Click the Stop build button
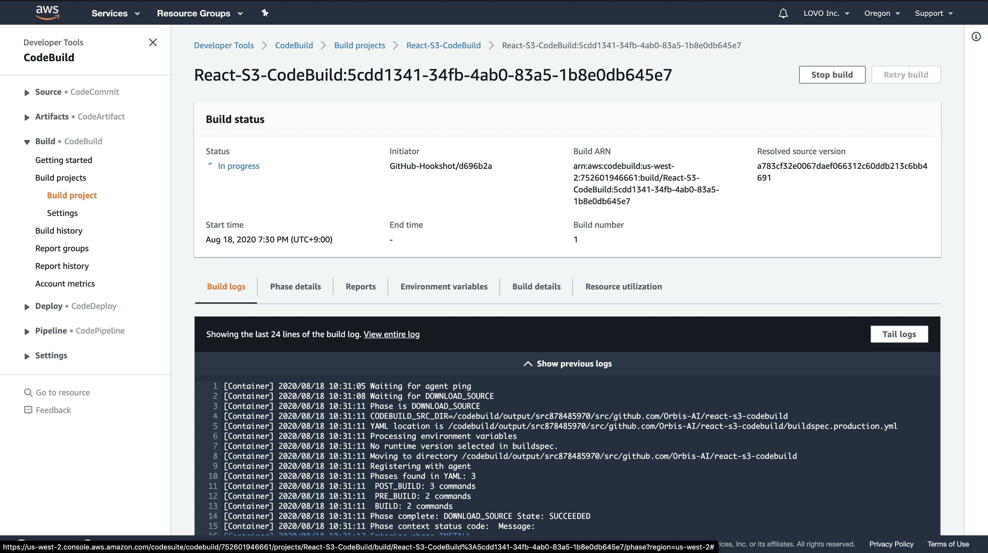Viewport: 988px width, 553px height. [832, 74]
